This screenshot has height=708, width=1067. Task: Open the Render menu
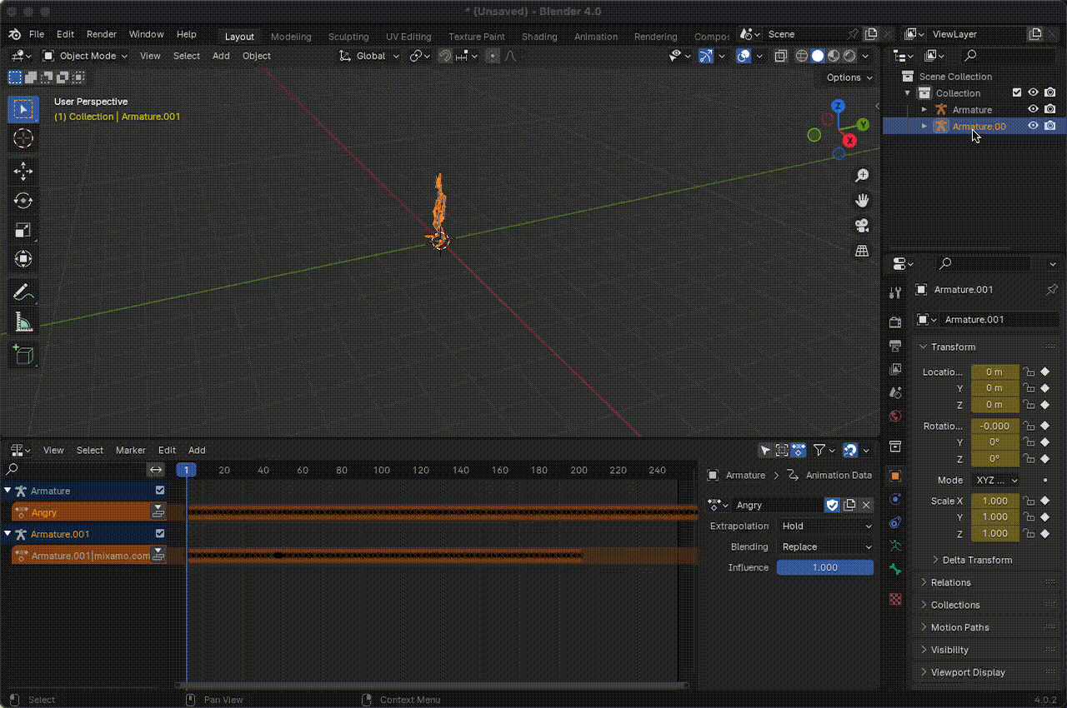[x=102, y=34]
